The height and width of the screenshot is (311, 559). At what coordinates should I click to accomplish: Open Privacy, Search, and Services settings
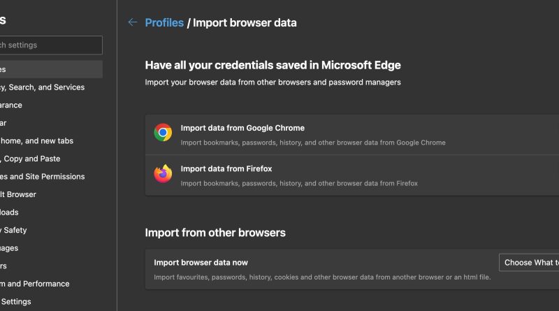point(42,87)
